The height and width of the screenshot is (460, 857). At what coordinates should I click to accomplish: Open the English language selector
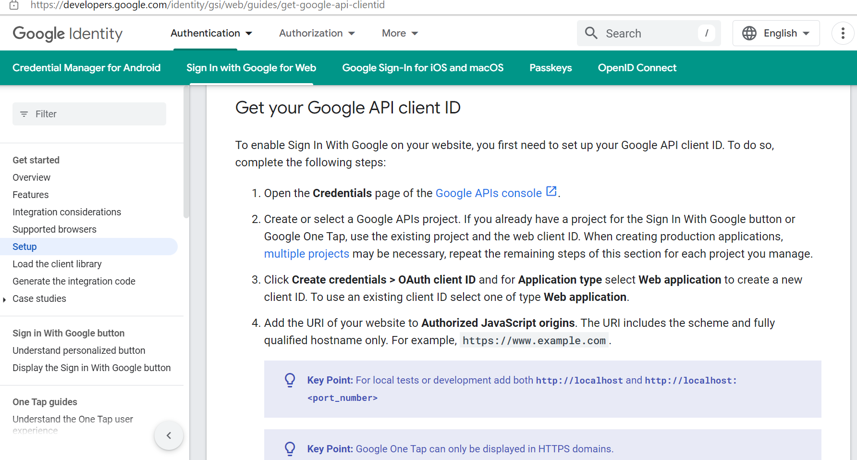coord(776,33)
